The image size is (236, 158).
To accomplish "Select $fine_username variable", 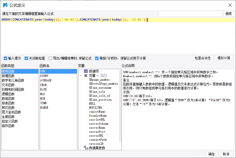I will coord(100,88).
